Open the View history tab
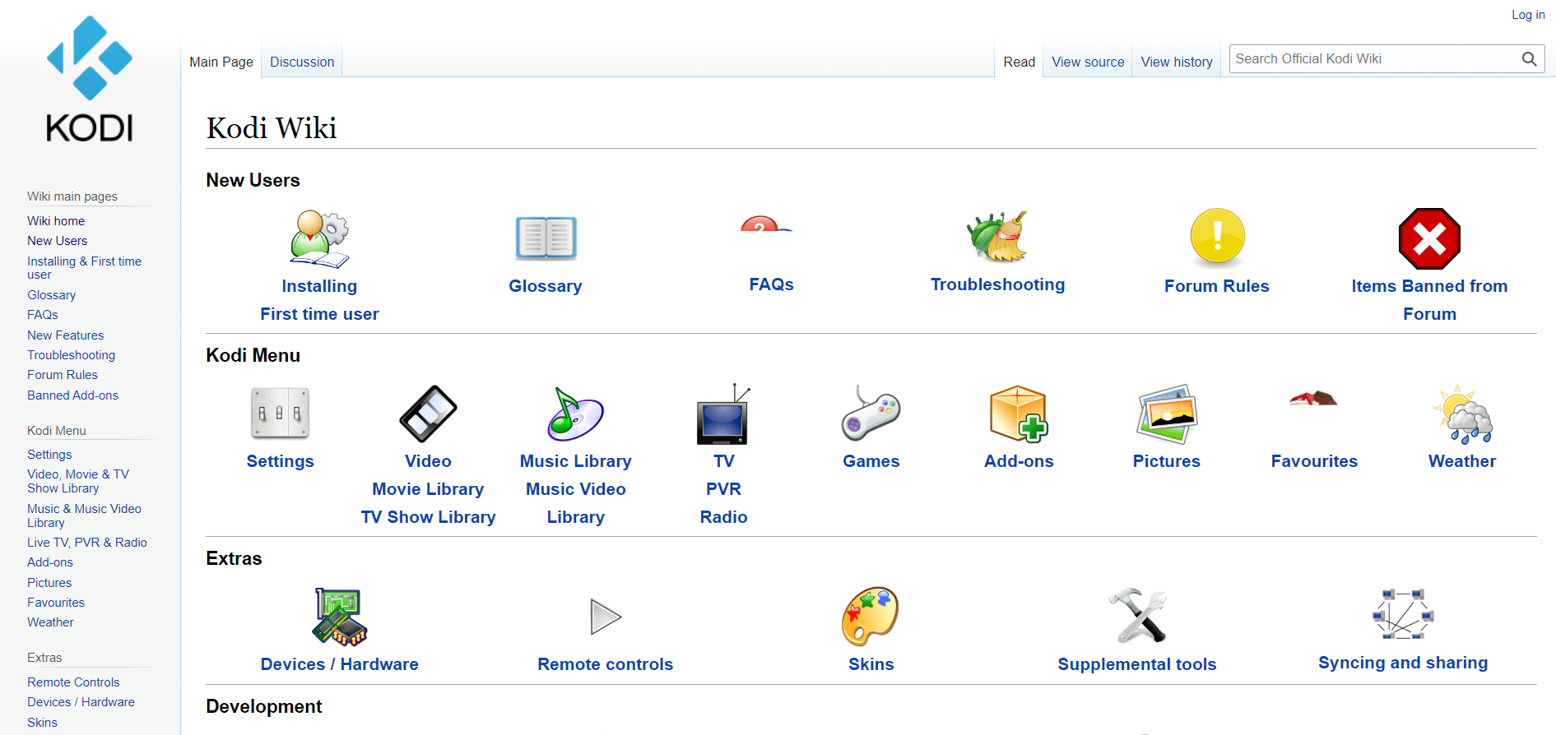Screen dimensions: 1556x735 pos(1177,62)
